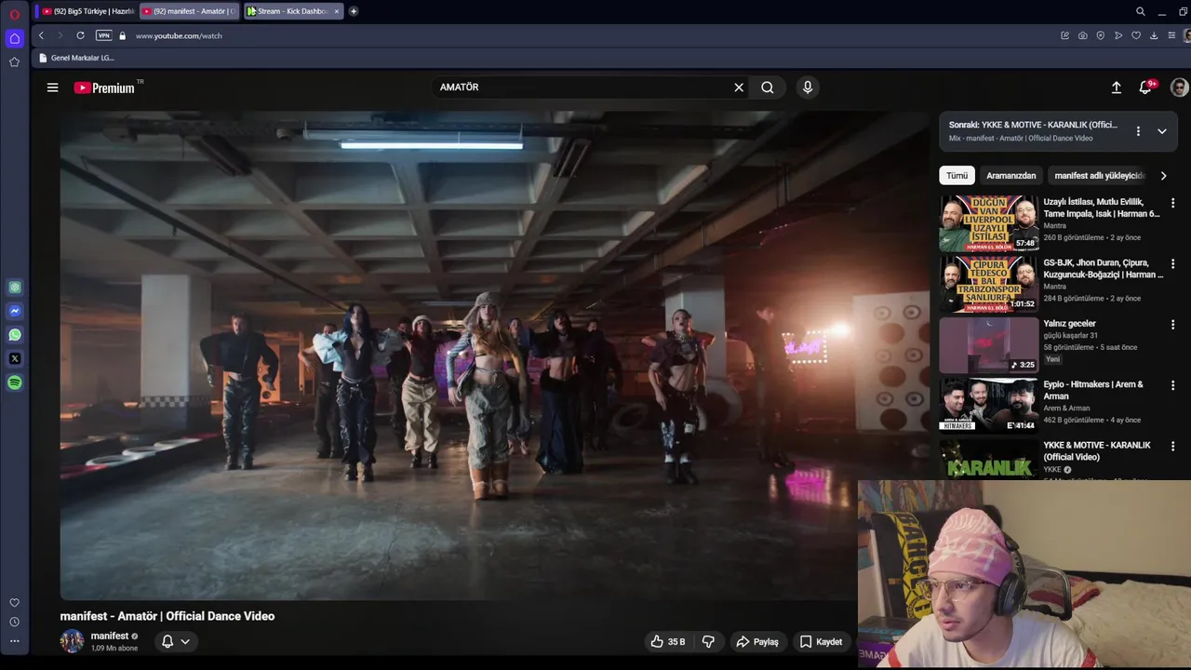Open YouTube notifications bell

point(1145,87)
